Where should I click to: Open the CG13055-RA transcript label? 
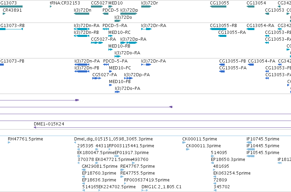click(x=232, y=32)
